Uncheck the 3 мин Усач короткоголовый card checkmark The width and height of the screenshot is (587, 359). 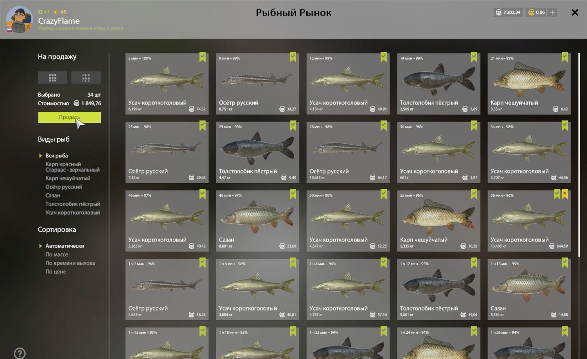coord(202,57)
